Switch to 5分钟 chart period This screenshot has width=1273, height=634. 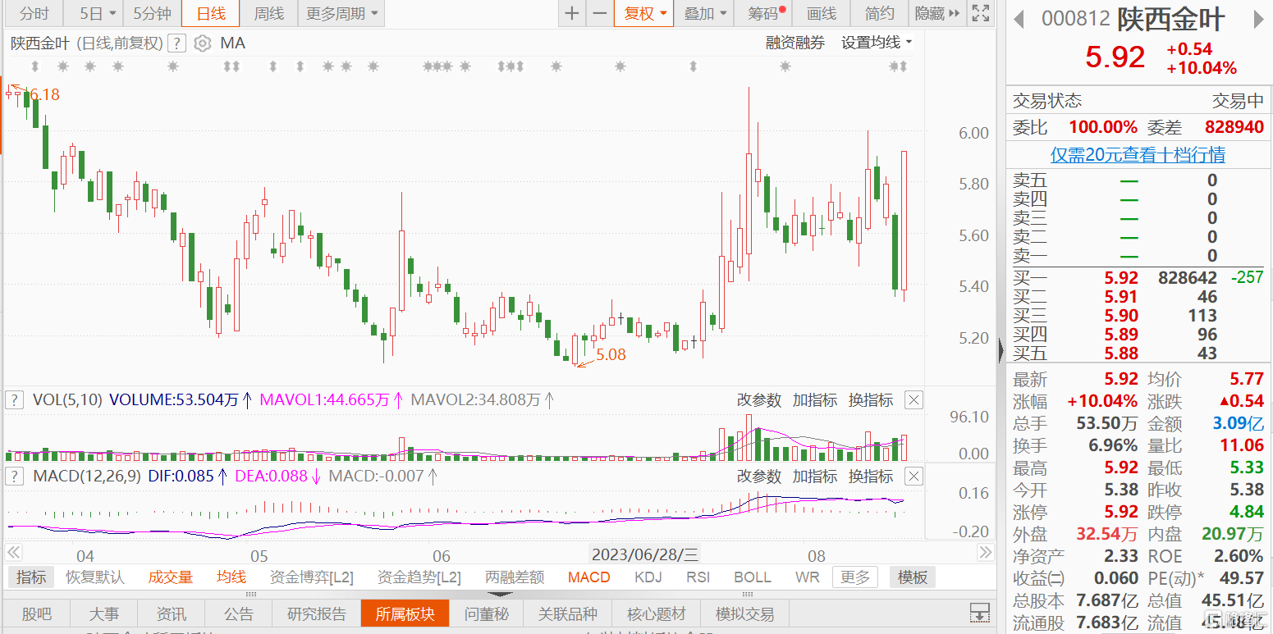[152, 13]
